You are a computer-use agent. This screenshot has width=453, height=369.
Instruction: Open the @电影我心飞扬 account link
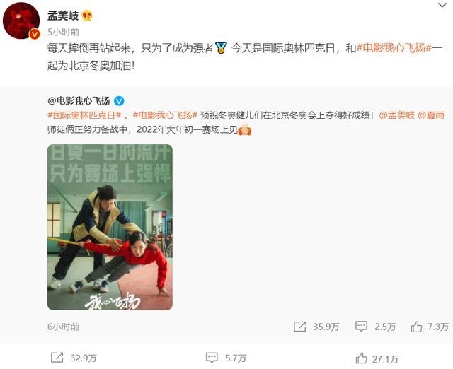click(x=79, y=101)
